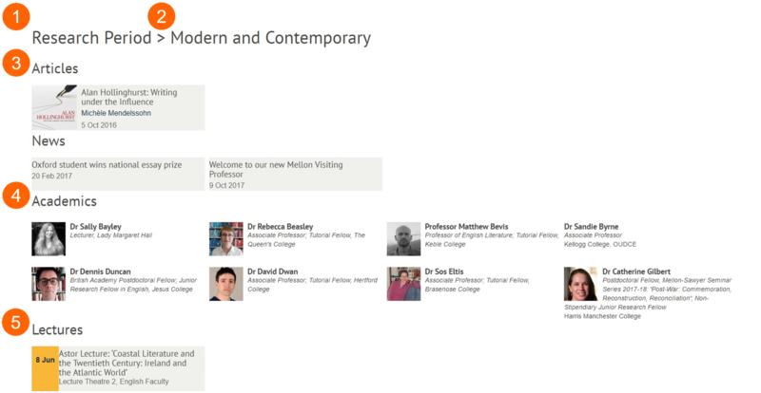Open Dr David Dwan's profile photo
761x393 pixels.
click(226, 283)
